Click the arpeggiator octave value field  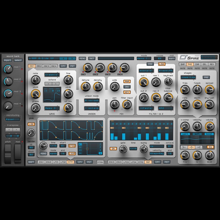[x=170, y=146]
